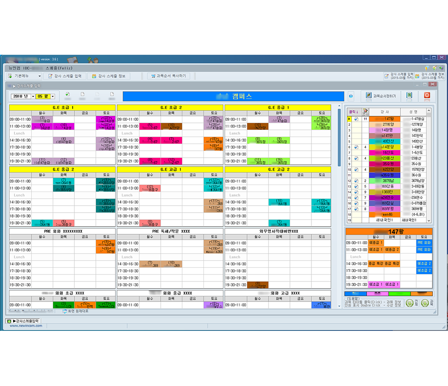Click the G.E 초급 1 timetable header

[63, 107]
